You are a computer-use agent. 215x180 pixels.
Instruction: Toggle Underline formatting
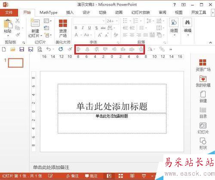pyautogui.click(x=89, y=28)
